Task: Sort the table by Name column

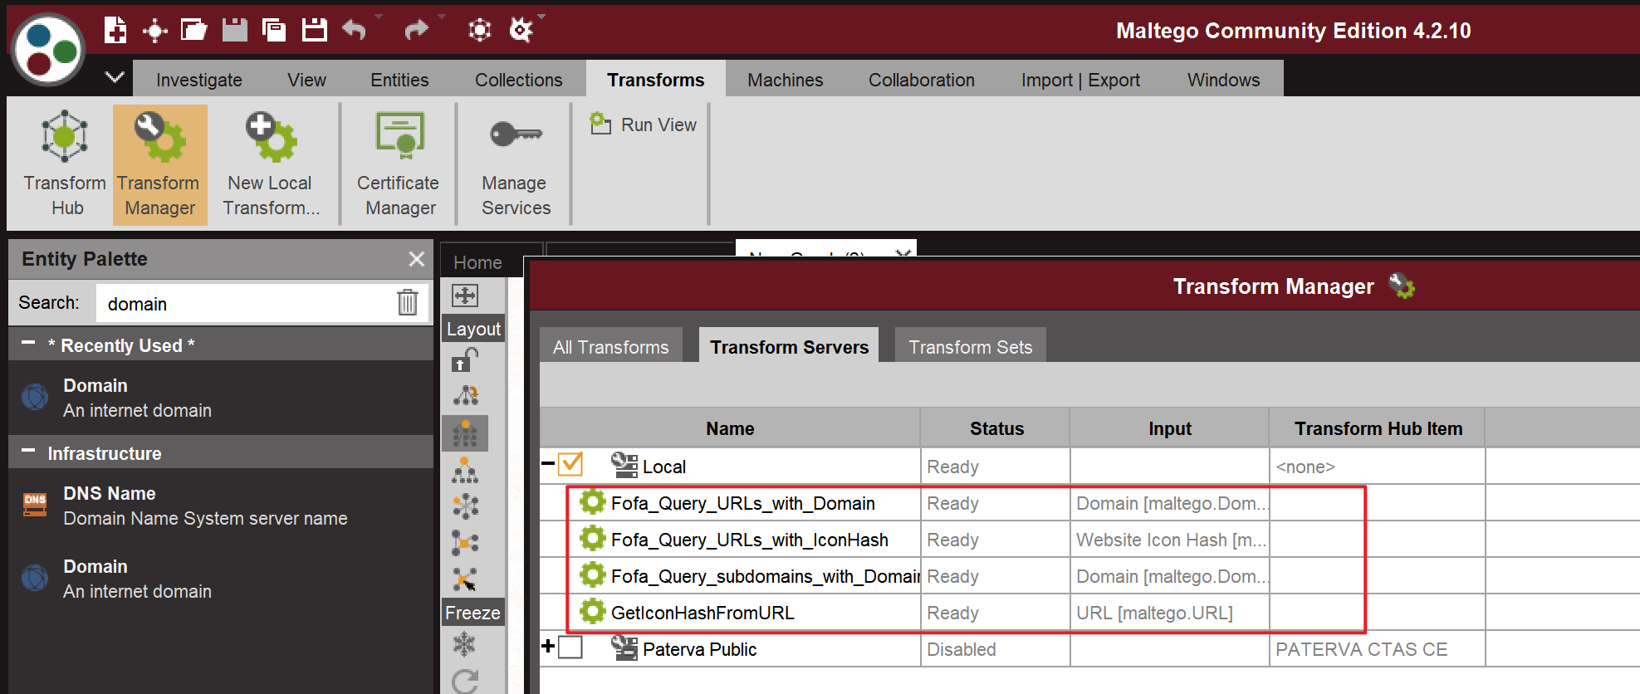Action: [x=730, y=428]
